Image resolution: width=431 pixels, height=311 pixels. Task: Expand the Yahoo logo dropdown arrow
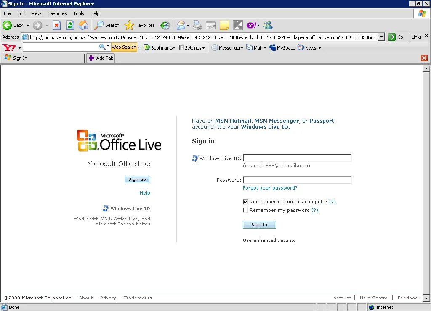[19, 48]
